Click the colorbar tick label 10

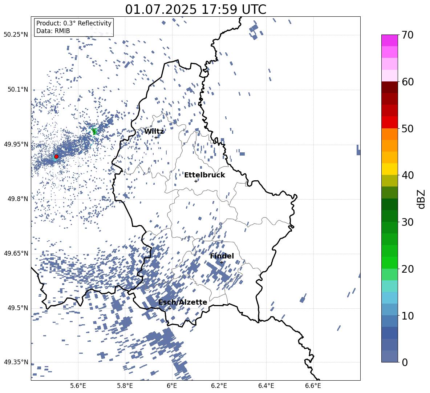407,316
